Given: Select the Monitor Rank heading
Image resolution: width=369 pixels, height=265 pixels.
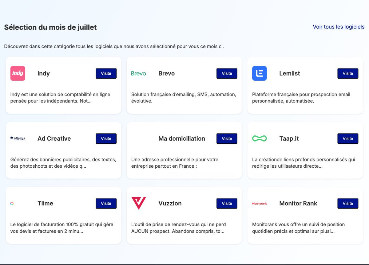Looking at the screenshot, I should [x=298, y=203].
